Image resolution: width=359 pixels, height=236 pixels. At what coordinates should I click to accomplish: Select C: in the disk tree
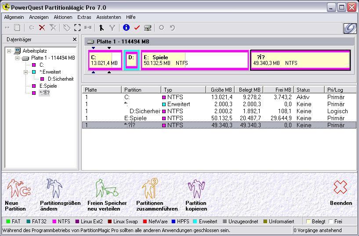(x=41, y=65)
